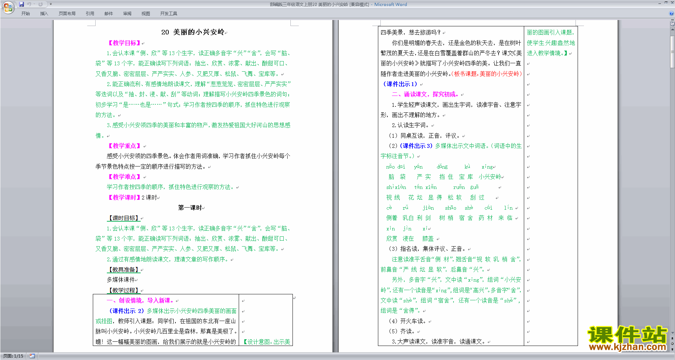Click the blue (课件出示 2) text
Screen dimensions: 675x360
[127, 311]
